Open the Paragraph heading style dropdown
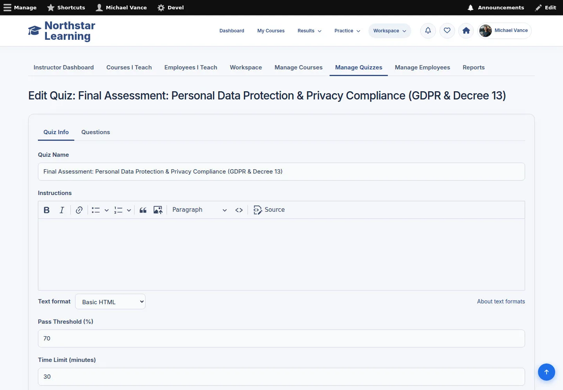 coord(199,210)
